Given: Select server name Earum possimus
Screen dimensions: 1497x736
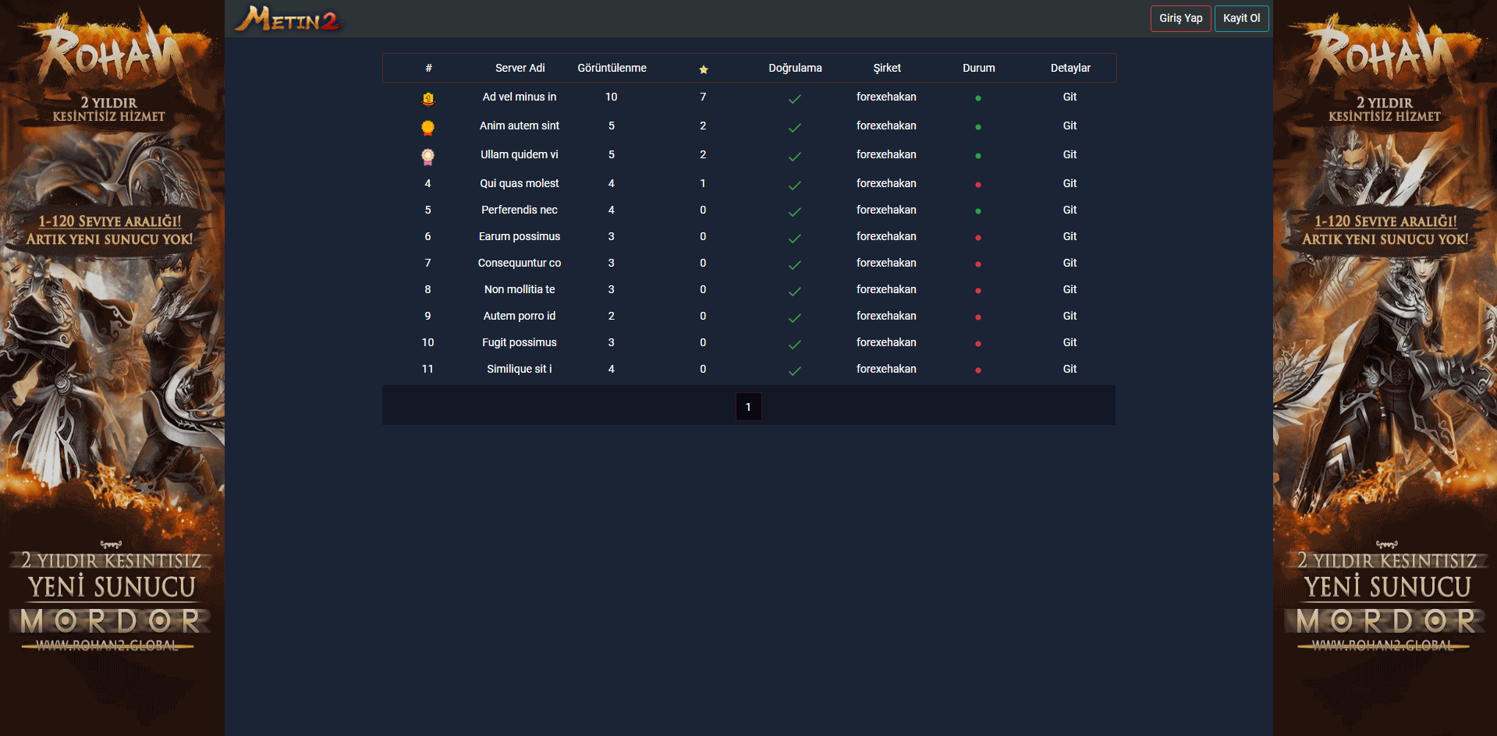Looking at the screenshot, I should coord(520,236).
